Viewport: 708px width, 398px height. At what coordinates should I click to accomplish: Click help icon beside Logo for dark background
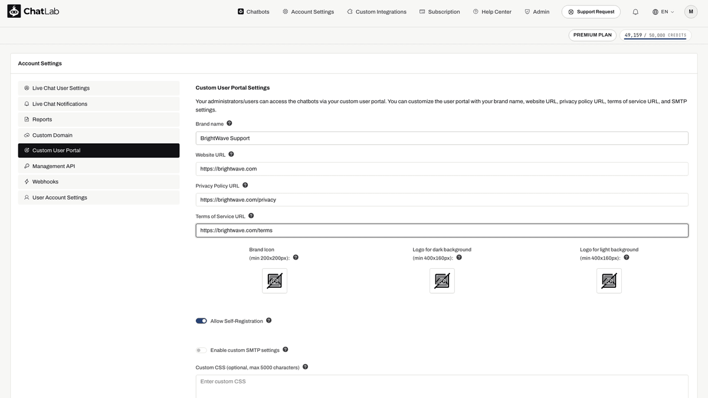[x=459, y=257]
